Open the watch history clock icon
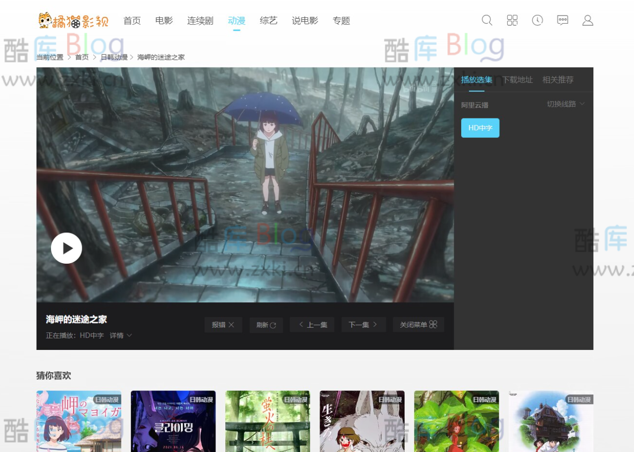This screenshot has width=634, height=452. [537, 20]
